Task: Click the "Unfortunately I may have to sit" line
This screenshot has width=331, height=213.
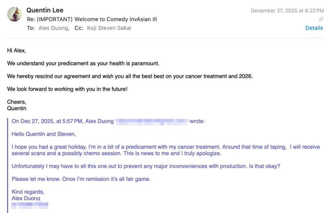Action: click(145, 166)
